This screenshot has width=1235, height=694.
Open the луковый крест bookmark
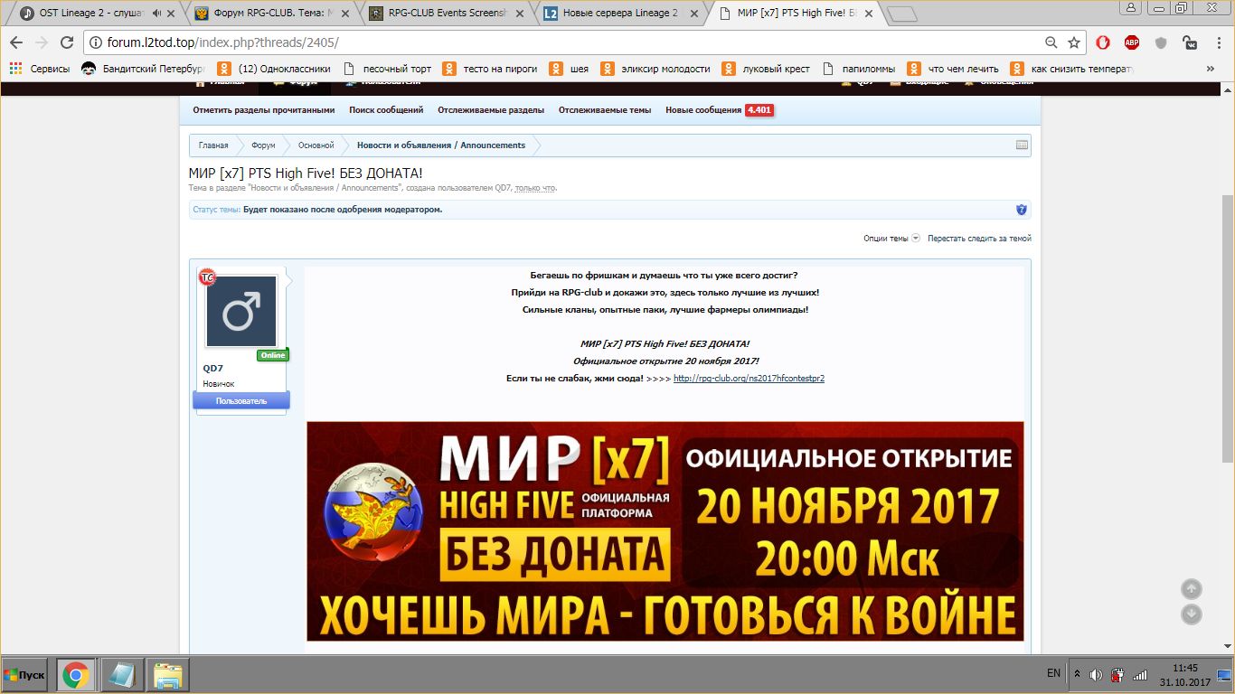click(x=766, y=69)
